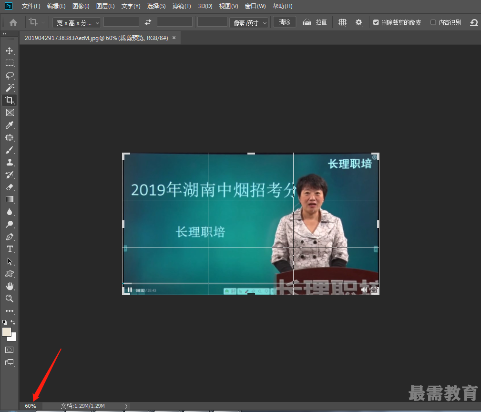The image size is (481, 412).
Task: Click the crop height input field
Action: 174,22
